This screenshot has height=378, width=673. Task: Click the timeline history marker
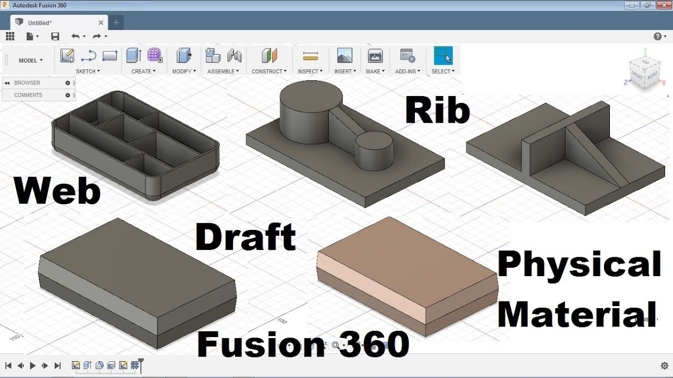tap(141, 365)
